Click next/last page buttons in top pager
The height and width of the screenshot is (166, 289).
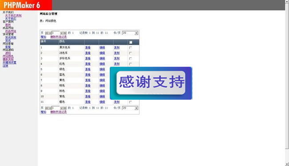[63, 33]
